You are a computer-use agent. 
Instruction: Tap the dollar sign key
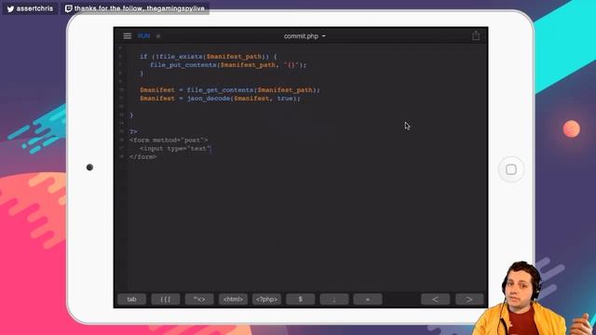tap(300, 300)
